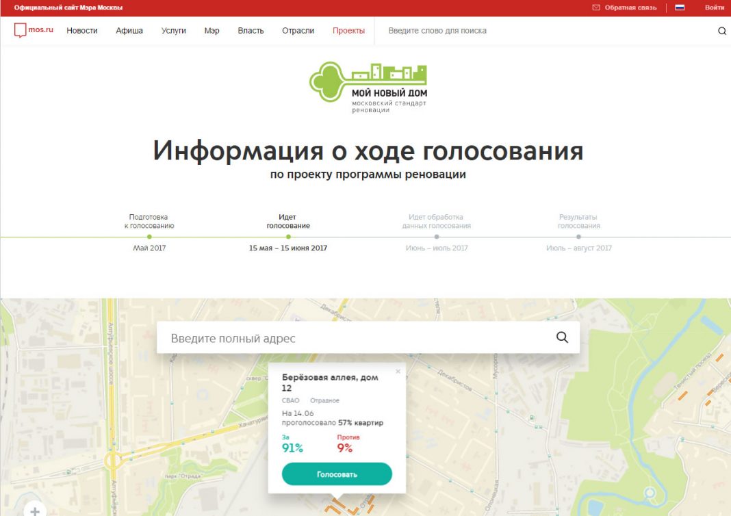Select the Проекты navigation item
The height and width of the screenshot is (516, 731).
[348, 31]
